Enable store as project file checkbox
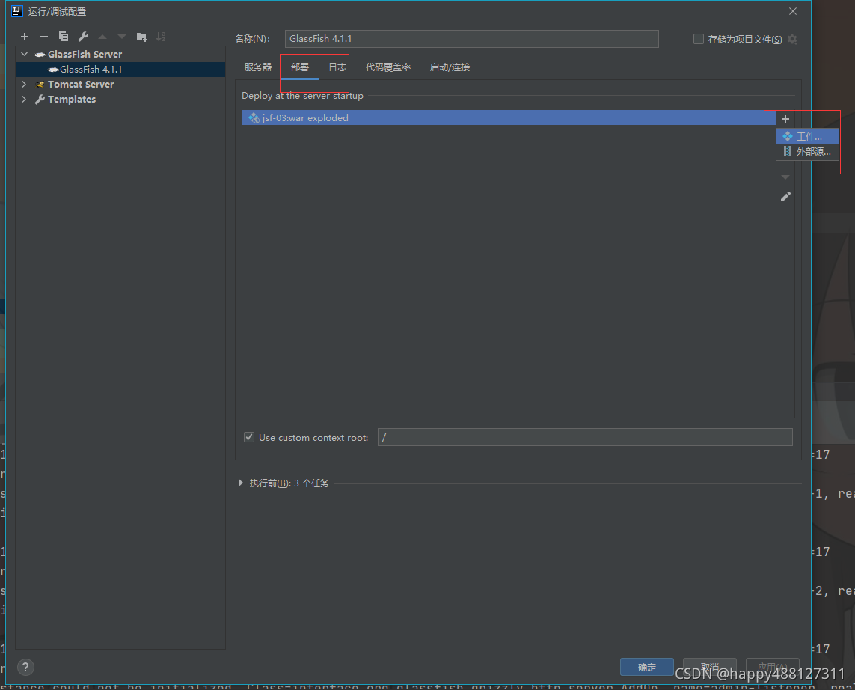The image size is (855, 690). [x=699, y=39]
